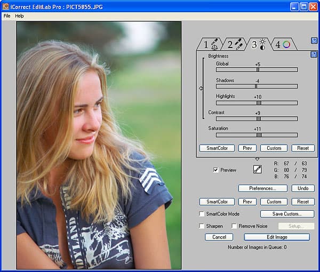
Task: Adjust the Contrast slider
Action: (x=257, y=119)
